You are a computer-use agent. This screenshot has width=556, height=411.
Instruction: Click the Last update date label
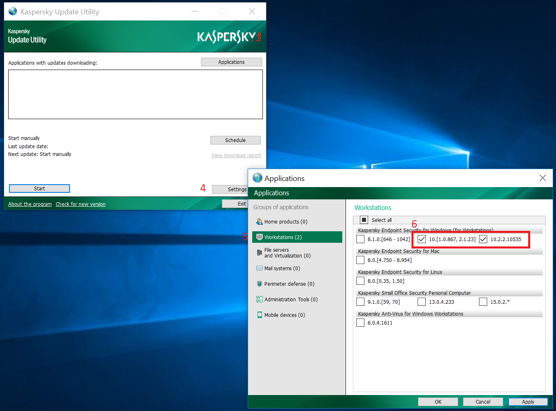[x=28, y=146]
